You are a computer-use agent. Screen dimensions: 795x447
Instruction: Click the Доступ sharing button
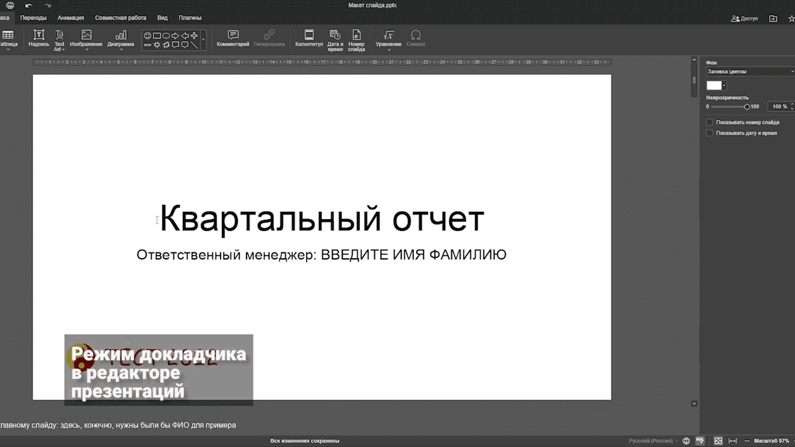pos(745,19)
